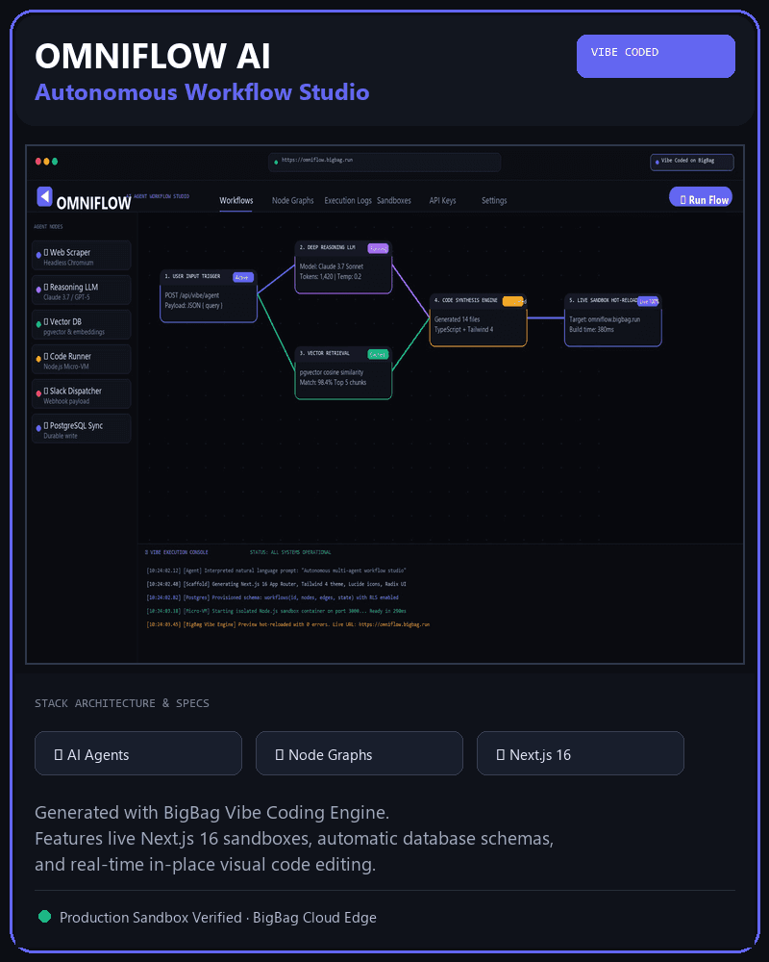Switch to the Sandboxes tab
The width and height of the screenshot is (769, 962).
394,201
